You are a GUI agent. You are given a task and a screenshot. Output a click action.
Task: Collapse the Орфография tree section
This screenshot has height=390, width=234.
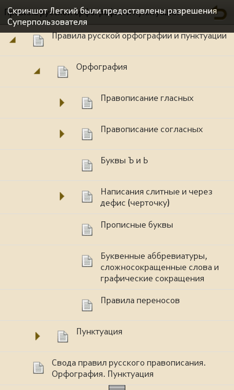(x=37, y=71)
